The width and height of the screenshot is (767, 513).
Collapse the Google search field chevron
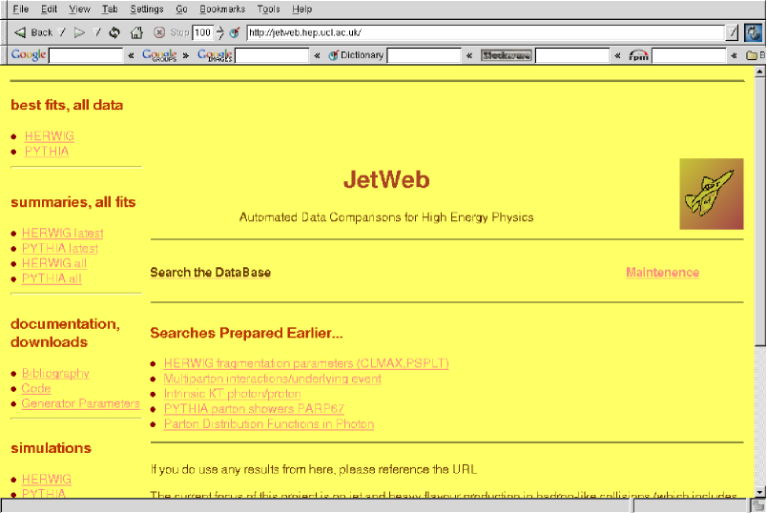(x=131, y=55)
